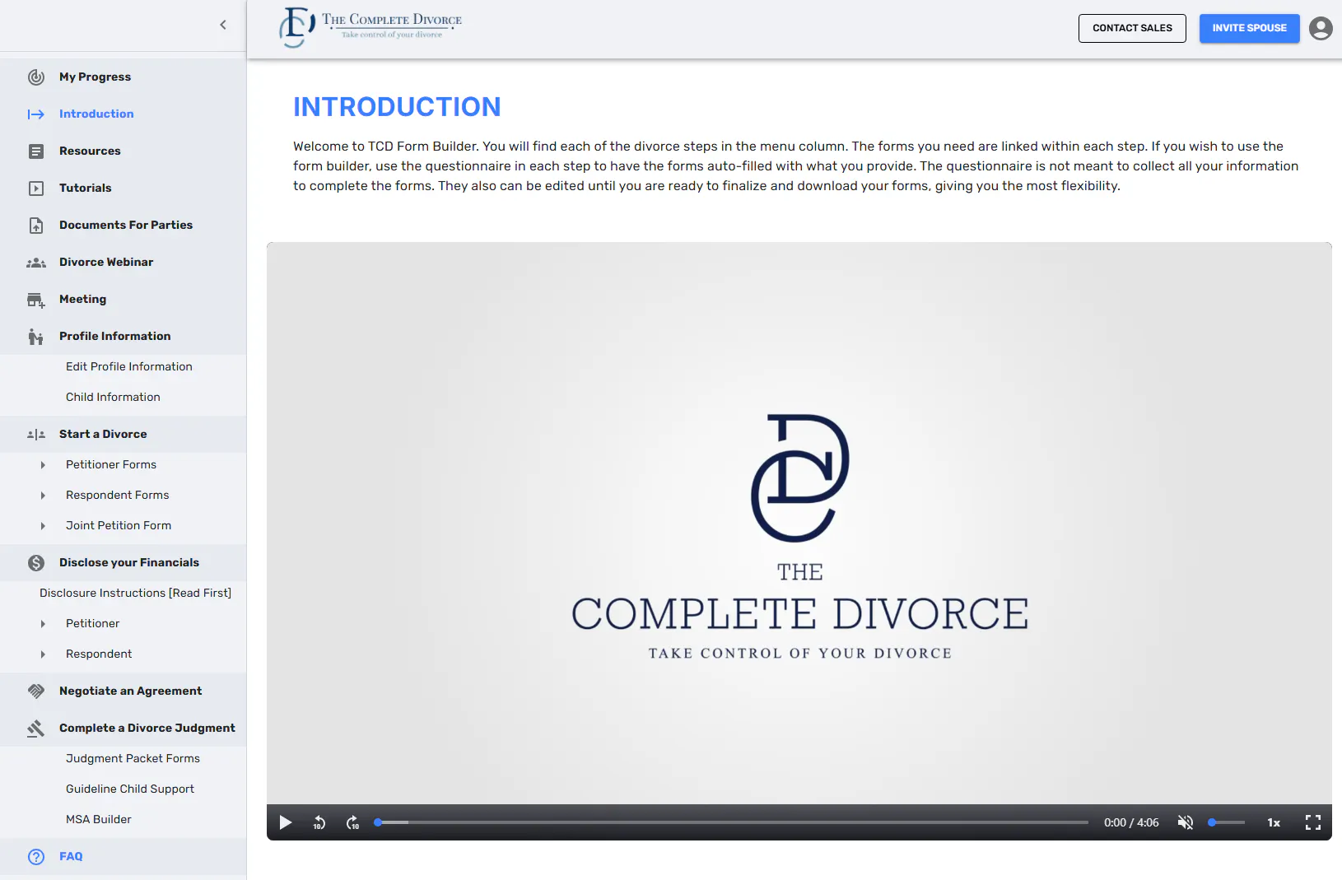Open Guideline Child Support
Viewport: 1342px width, 880px height.
coord(130,789)
